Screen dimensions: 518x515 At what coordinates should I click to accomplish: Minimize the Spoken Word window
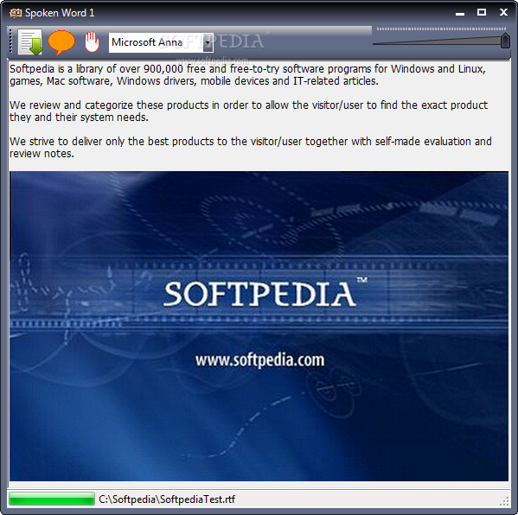click(x=460, y=13)
